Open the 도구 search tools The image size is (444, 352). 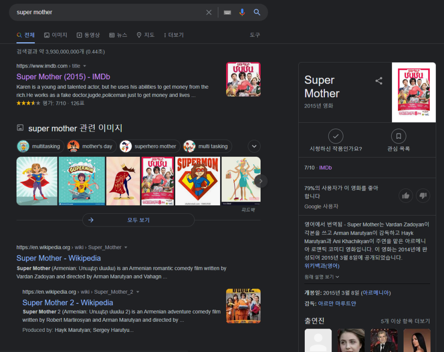click(x=255, y=35)
